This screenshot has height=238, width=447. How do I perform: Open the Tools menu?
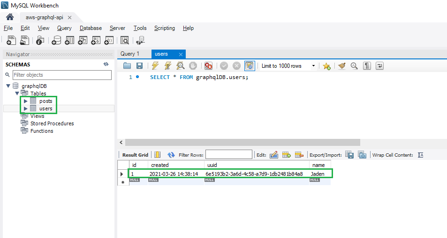click(x=140, y=28)
